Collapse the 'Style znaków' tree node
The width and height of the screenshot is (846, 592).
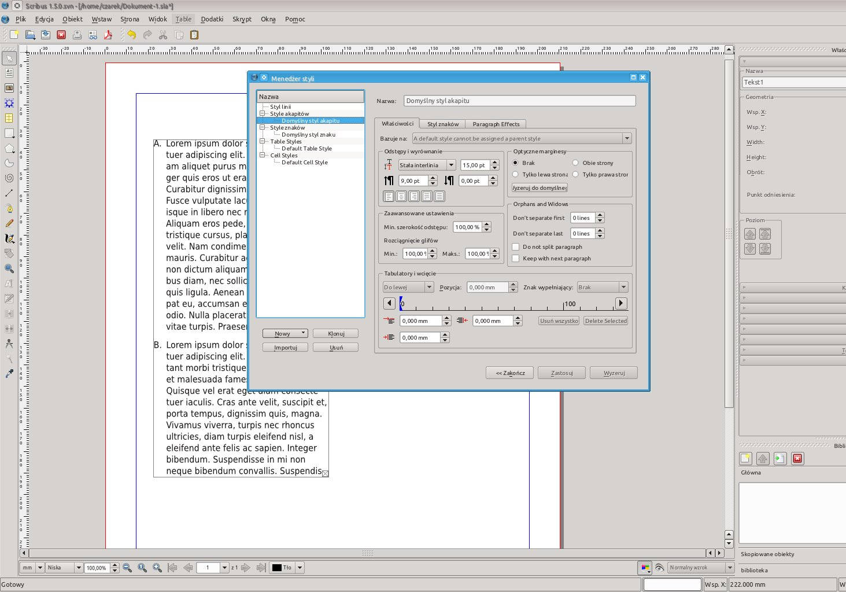(x=263, y=127)
